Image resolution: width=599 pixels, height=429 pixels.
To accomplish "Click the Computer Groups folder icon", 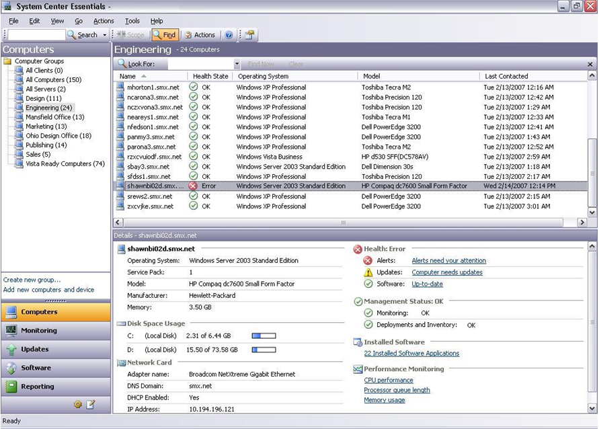I will [7, 61].
